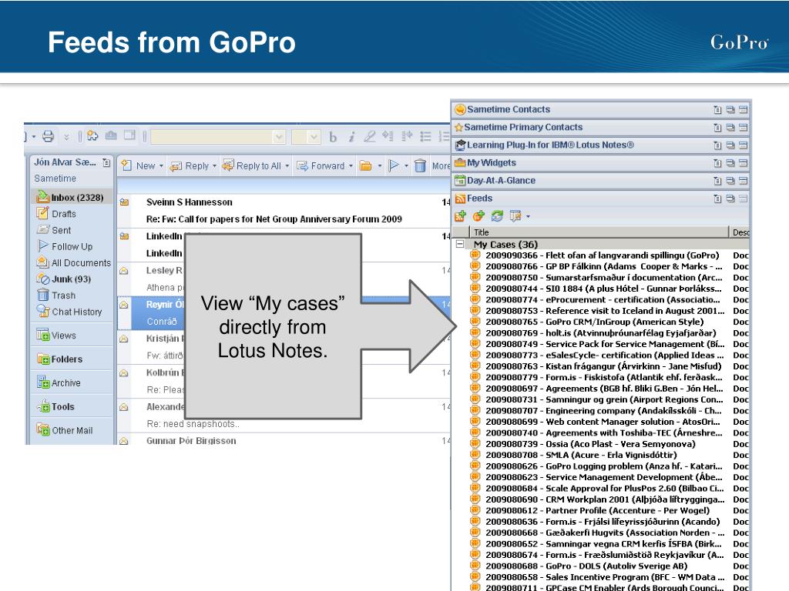Screen dimensions: 789x591
Task: Click the Reply to All button
Action: (252, 166)
